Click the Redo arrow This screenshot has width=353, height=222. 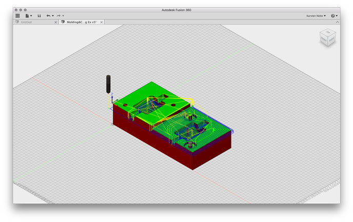[59, 16]
